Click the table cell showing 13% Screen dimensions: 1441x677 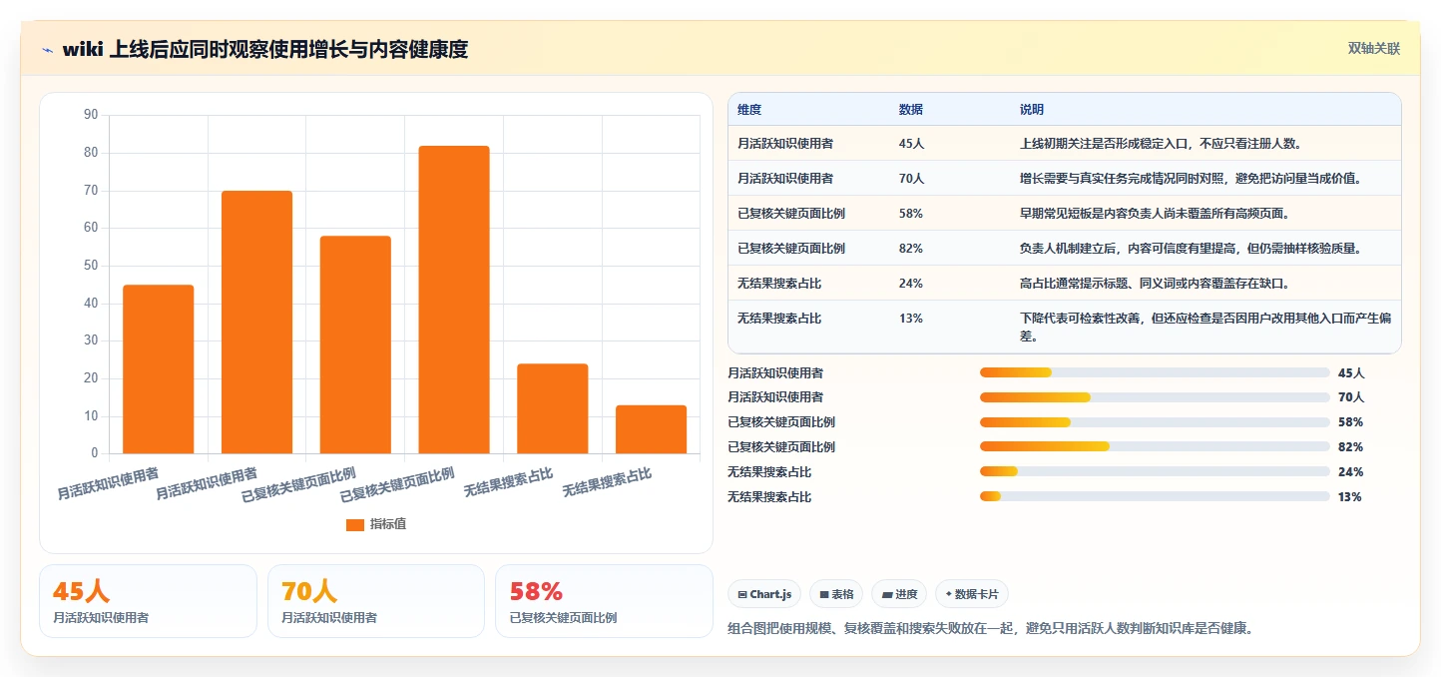[x=911, y=319]
